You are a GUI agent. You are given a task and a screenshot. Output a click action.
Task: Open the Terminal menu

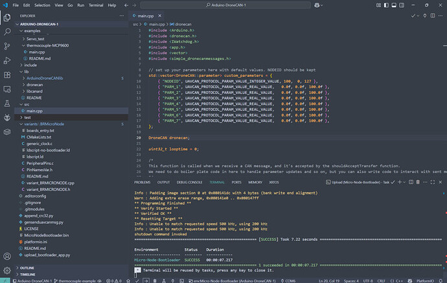coord(96,5)
